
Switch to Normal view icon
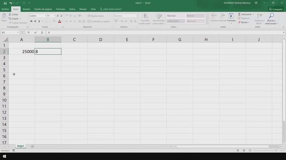click(238, 151)
